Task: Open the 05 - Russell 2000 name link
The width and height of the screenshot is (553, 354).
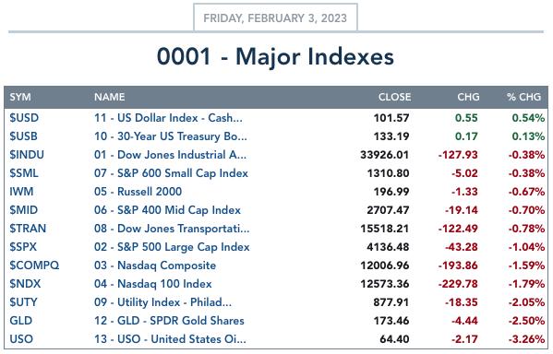Action: (x=138, y=191)
